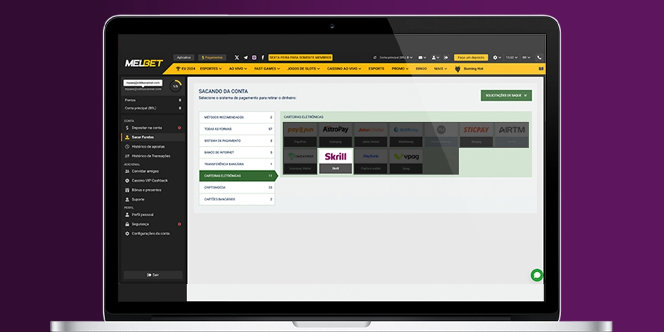Screen dimensions: 664x332
Task: Select Cartões Bancários category
Action: 237,199
